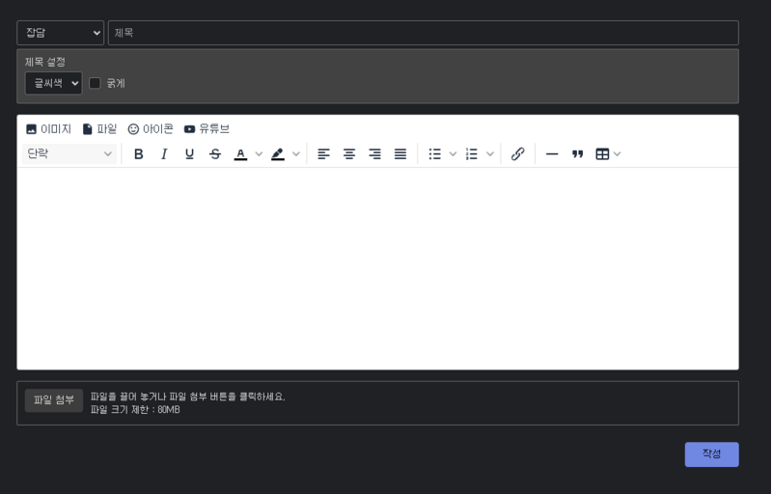Open the 아이콘 emoticon picker
Viewport: 772px width, 494px height.
(151, 129)
